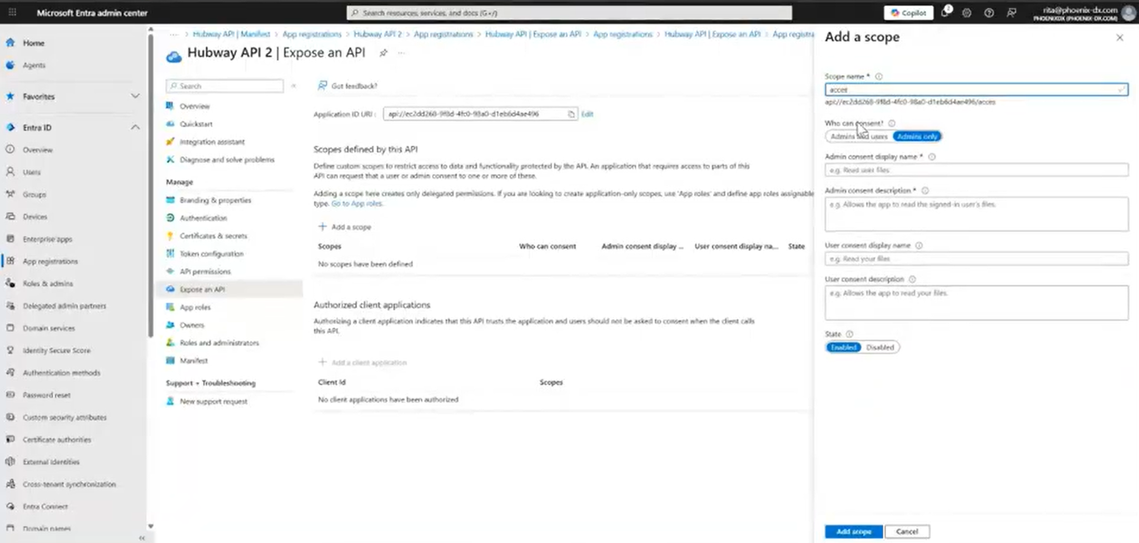The image size is (1139, 543).
Task: Click the info icon beside Scope name
Action: click(x=879, y=77)
